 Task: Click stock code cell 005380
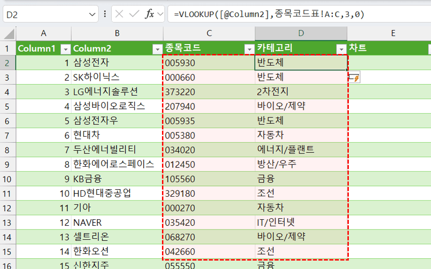[x=209, y=136]
